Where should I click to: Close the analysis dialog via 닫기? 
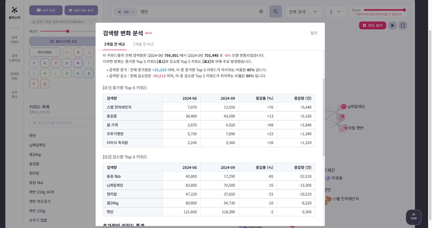[314, 33]
